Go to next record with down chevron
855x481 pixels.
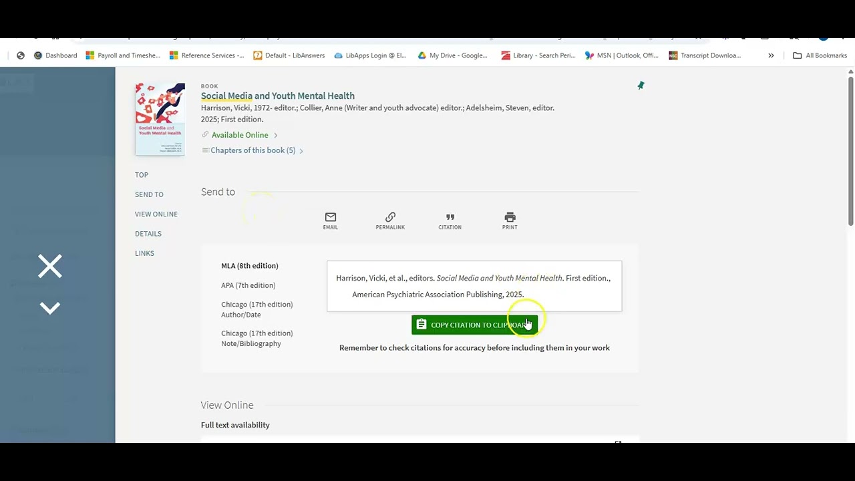pyautogui.click(x=50, y=308)
